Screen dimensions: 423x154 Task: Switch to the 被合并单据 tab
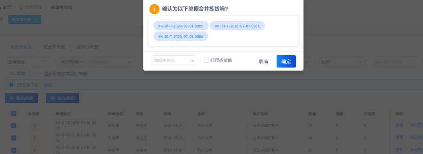tap(54, 47)
